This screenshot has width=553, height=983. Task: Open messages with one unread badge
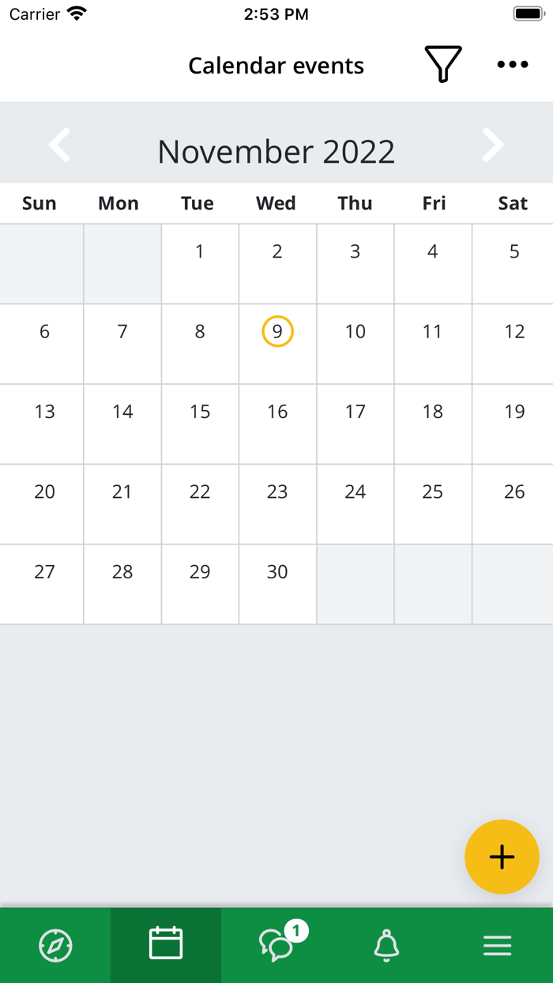pos(278,945)
